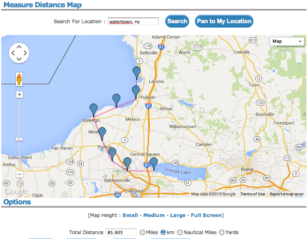Viewport: 308px width, 239px height.
Task: Choose the km distance unit
Action: click(163, 232)
